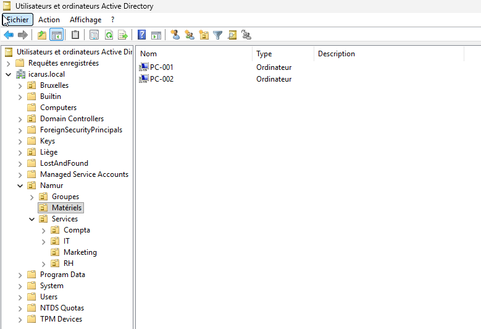Expand the Bruxelles OU

(20, 86)
